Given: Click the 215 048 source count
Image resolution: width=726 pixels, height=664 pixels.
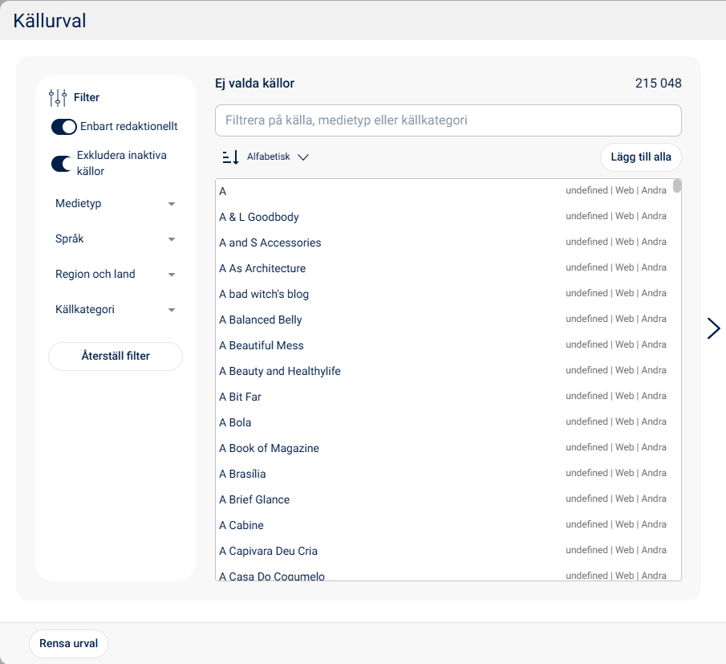Looking at the screenshot, I should [658, 84].
